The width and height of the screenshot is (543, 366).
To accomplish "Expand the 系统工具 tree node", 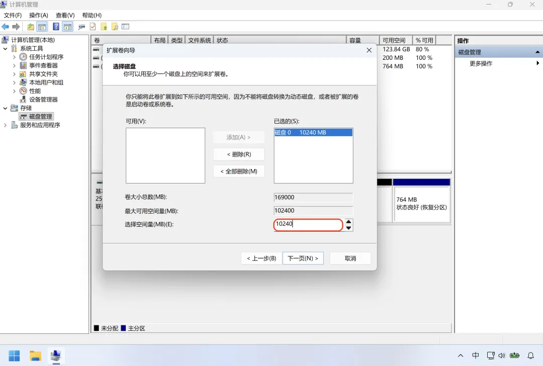I will point(5,48).
